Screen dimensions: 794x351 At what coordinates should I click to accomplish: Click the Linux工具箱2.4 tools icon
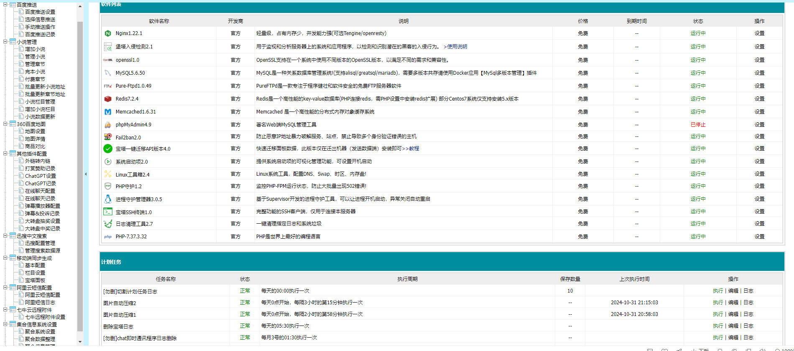click(108, 174)
